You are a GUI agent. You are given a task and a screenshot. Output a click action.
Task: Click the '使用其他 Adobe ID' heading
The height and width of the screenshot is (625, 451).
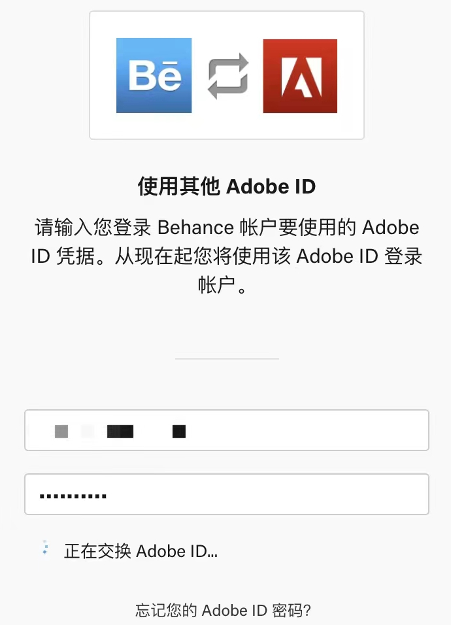click(x=227, y=186)
